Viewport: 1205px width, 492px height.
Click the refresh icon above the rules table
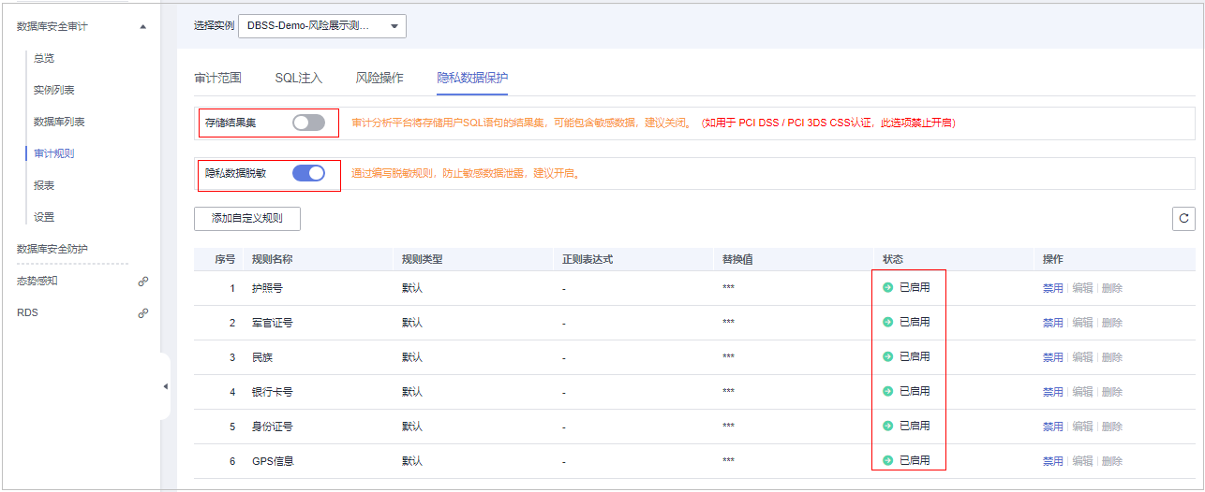(1183, 218)
